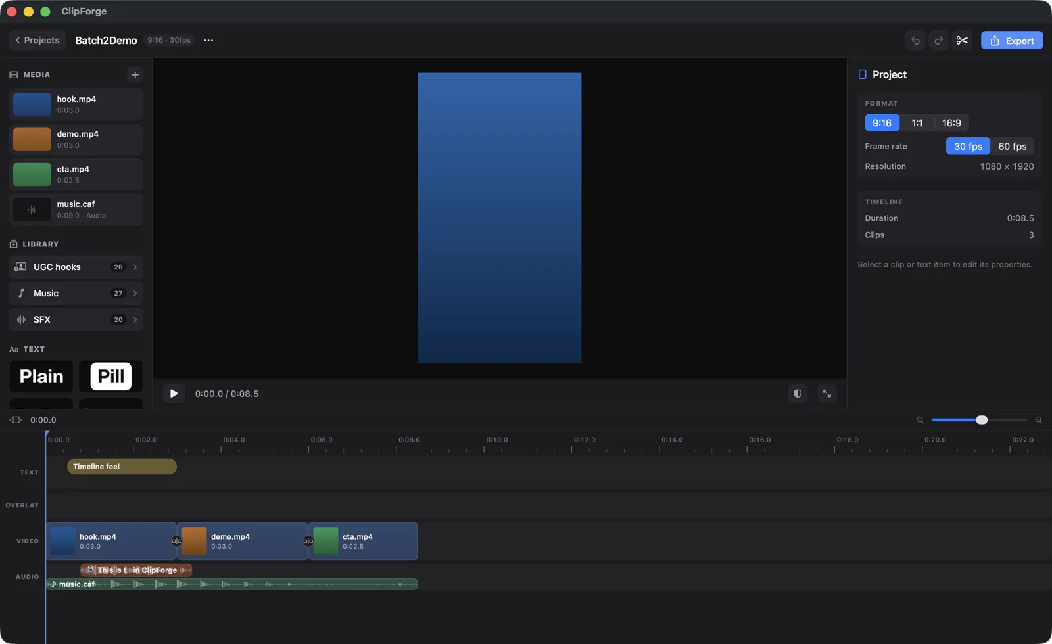Select demo.mp4 in the media list
Image resolution: width=1052 pixels, height=644 pixels.
pyautogui.click(x=76, y=139)
